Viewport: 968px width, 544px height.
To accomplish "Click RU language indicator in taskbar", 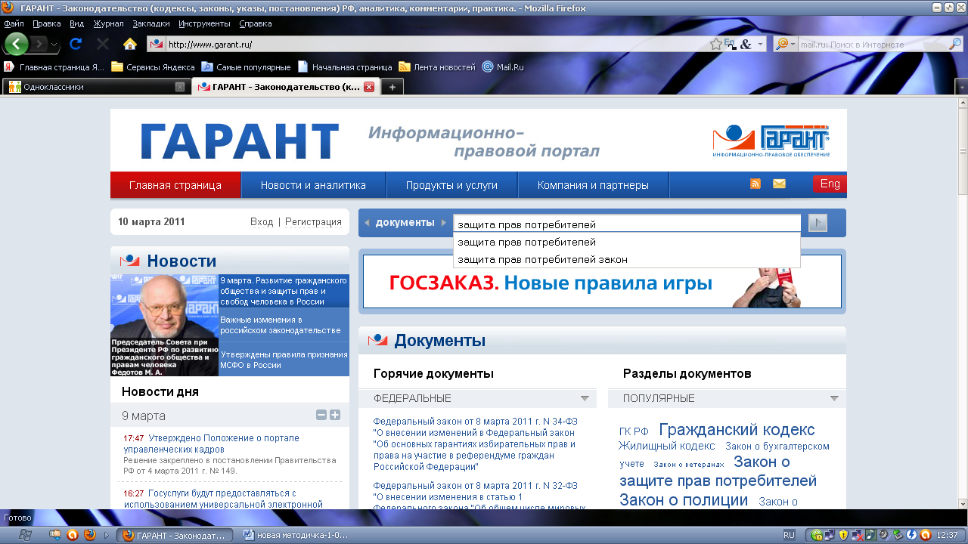I will click(790, 535).
